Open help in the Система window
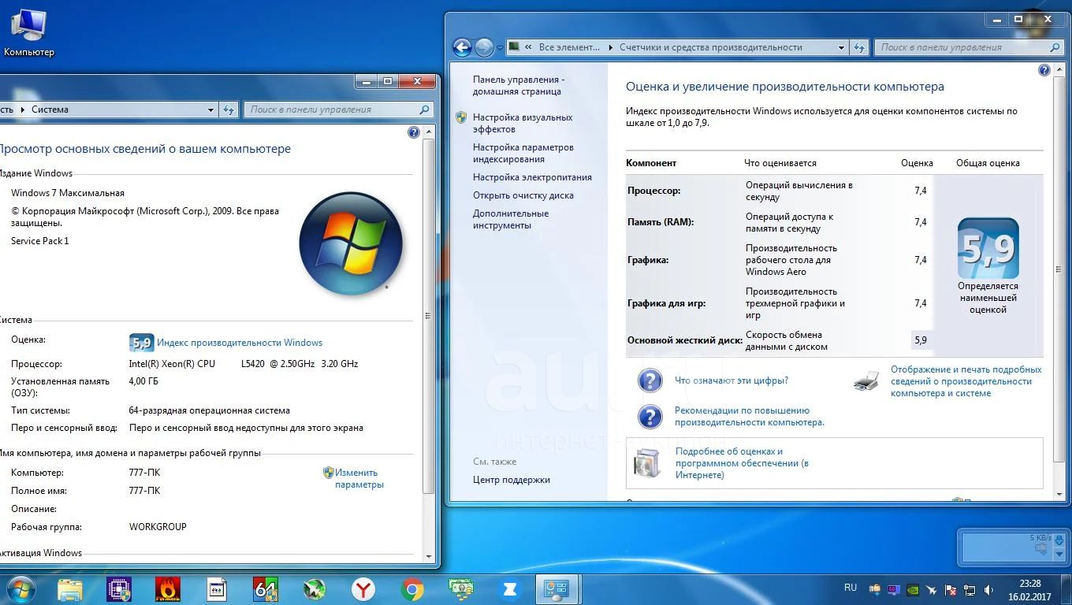 click(x=414, y=132)
